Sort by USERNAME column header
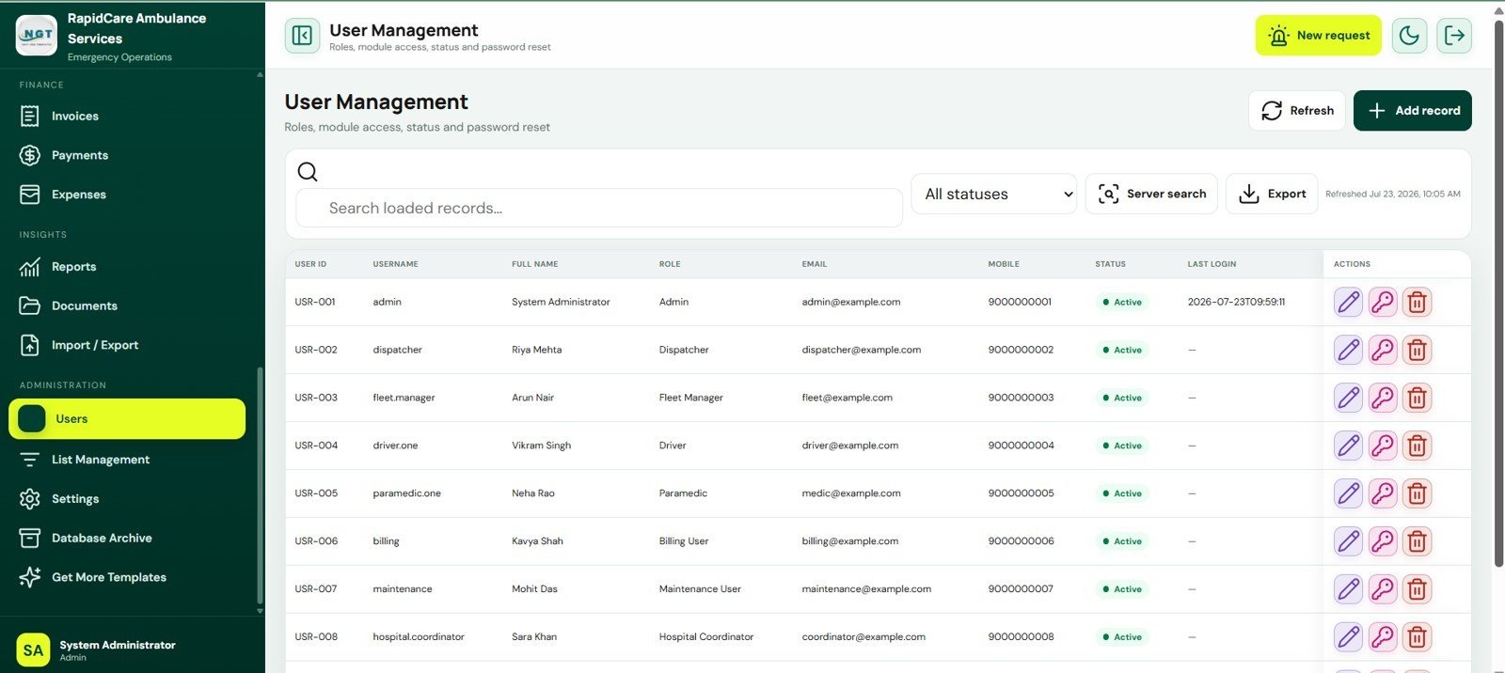 tap(395, 264)
